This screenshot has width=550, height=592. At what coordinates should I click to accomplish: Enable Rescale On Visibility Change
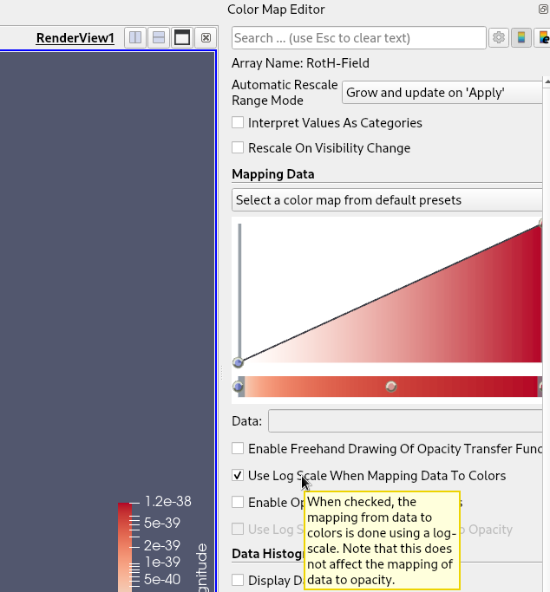(x=238, y=148)
